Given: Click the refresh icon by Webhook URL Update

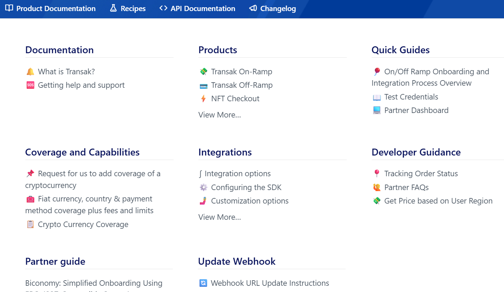Looking at the screenshot, I should click(x=203, y=283).
